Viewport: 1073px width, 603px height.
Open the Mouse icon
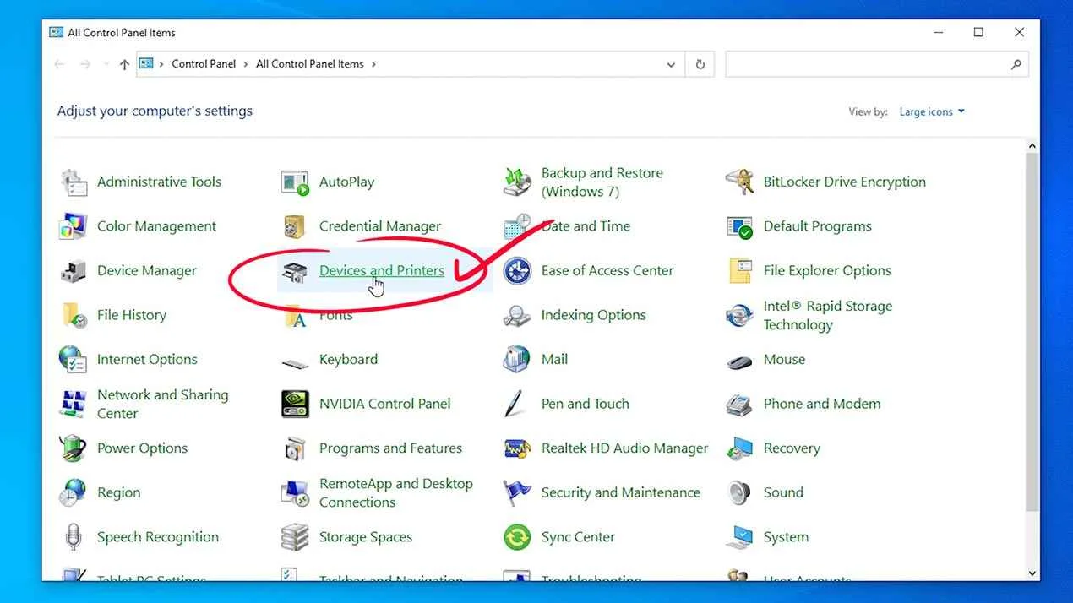(739, 361)
